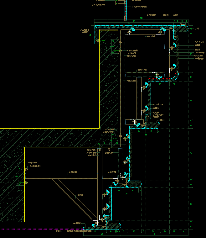Select the diagonally hatched concrete wall section
Image resolution: width=206 pixels, height=238 pixels.
pos(63,138)
